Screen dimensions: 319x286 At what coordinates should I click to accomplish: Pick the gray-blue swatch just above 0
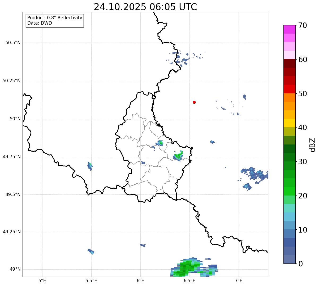click(290, 259)
